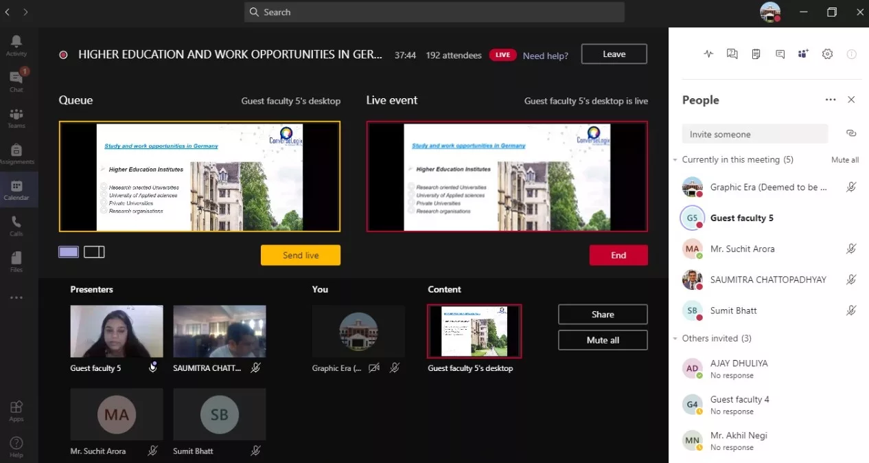
Task: Select Guest faculty 5's desktop content thumbnail
Action: 474,332
